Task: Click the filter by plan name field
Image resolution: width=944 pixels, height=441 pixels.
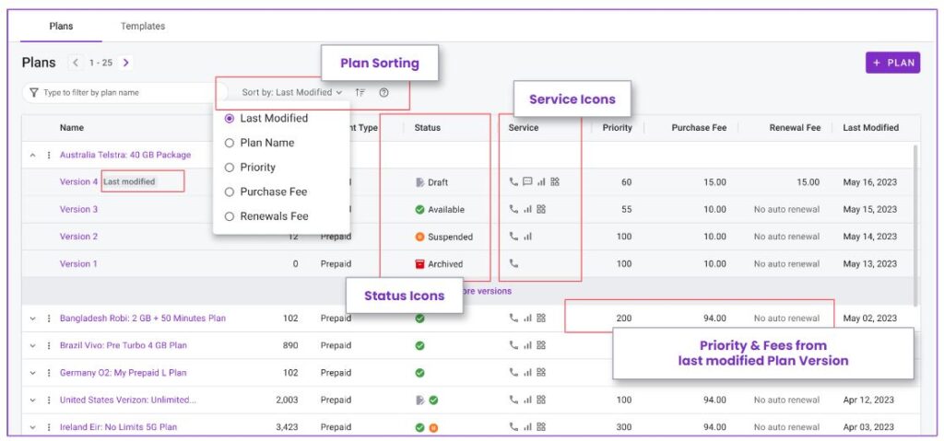Action: [x=125, y=93]
